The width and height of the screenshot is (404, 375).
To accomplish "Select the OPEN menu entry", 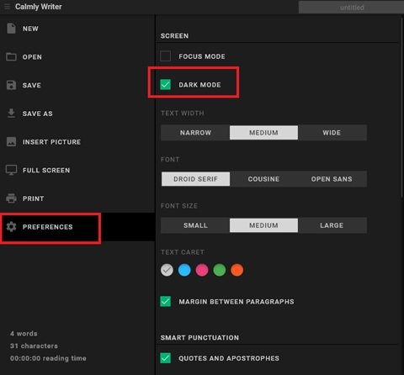I will (77, 57).
